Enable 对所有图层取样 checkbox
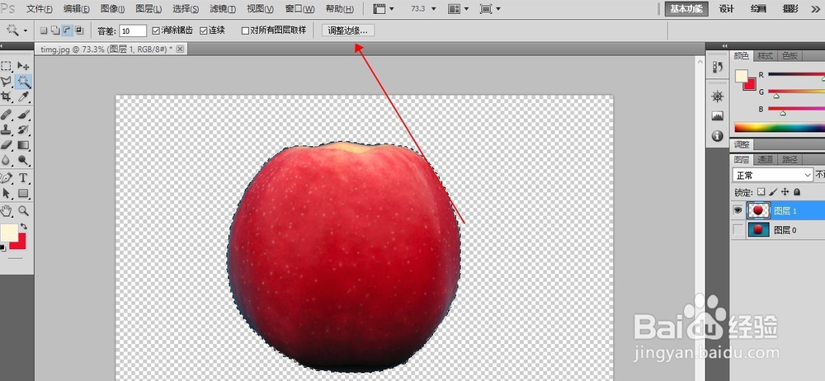The image size is (825, 381). 245,31
